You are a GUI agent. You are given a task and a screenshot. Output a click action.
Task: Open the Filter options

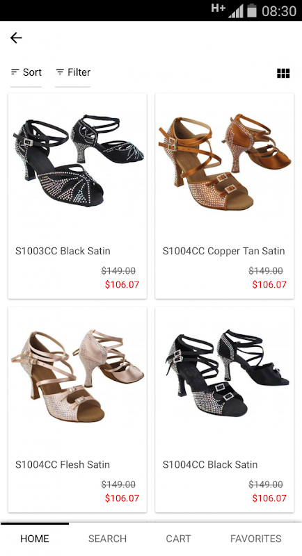pos(73,72)
